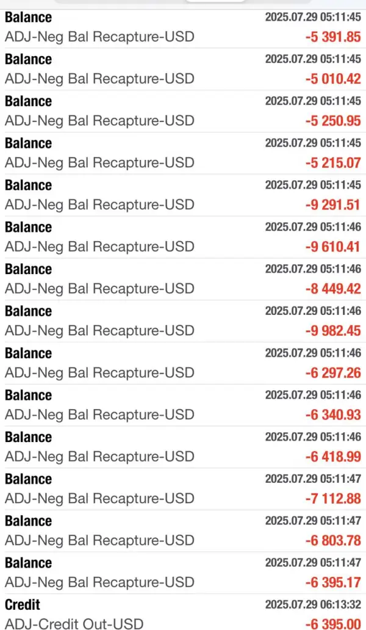Tap the -6 395.17 recapture amount
The height and width of the screenshot is (630, 366).
point(333,583)
